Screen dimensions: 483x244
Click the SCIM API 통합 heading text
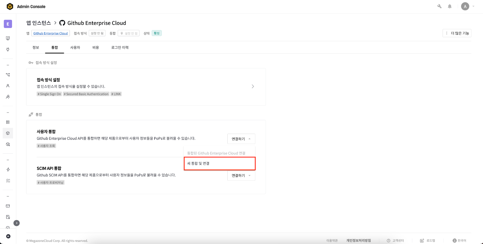click(49, 168)
